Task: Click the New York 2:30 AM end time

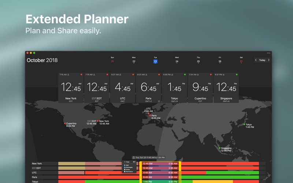Action: click(x=173, y=164)
